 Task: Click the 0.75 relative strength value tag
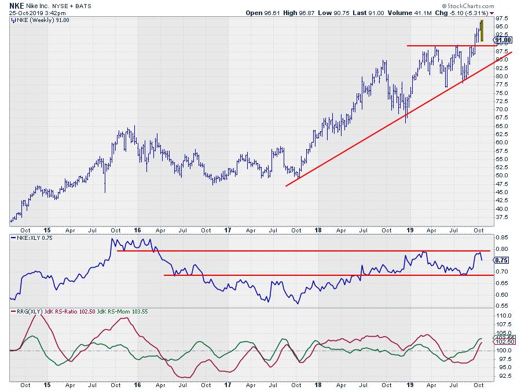click(x=501, y=260)
